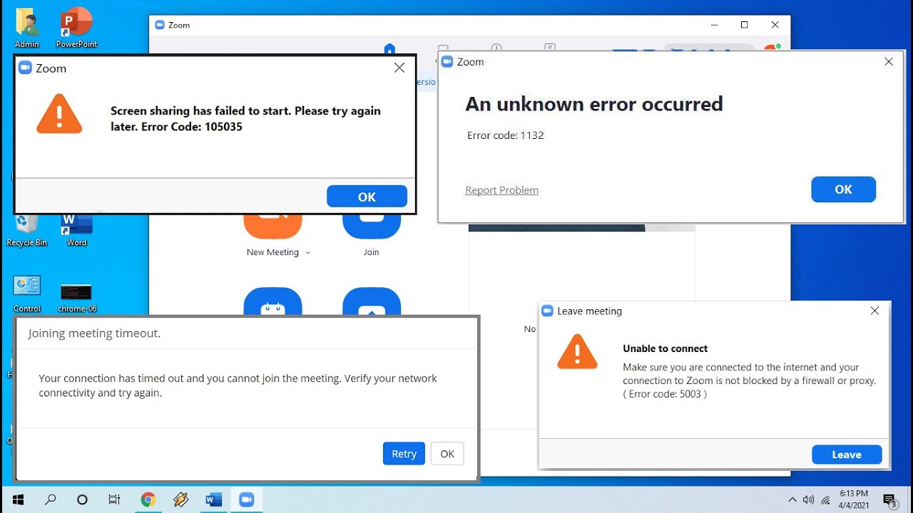Open the chrome-06 desktop file
The image size is (913, 513).
coord(76,297)
